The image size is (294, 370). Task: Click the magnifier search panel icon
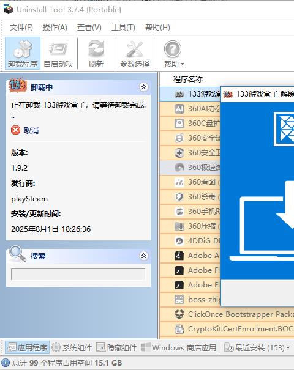coord(18,254)
